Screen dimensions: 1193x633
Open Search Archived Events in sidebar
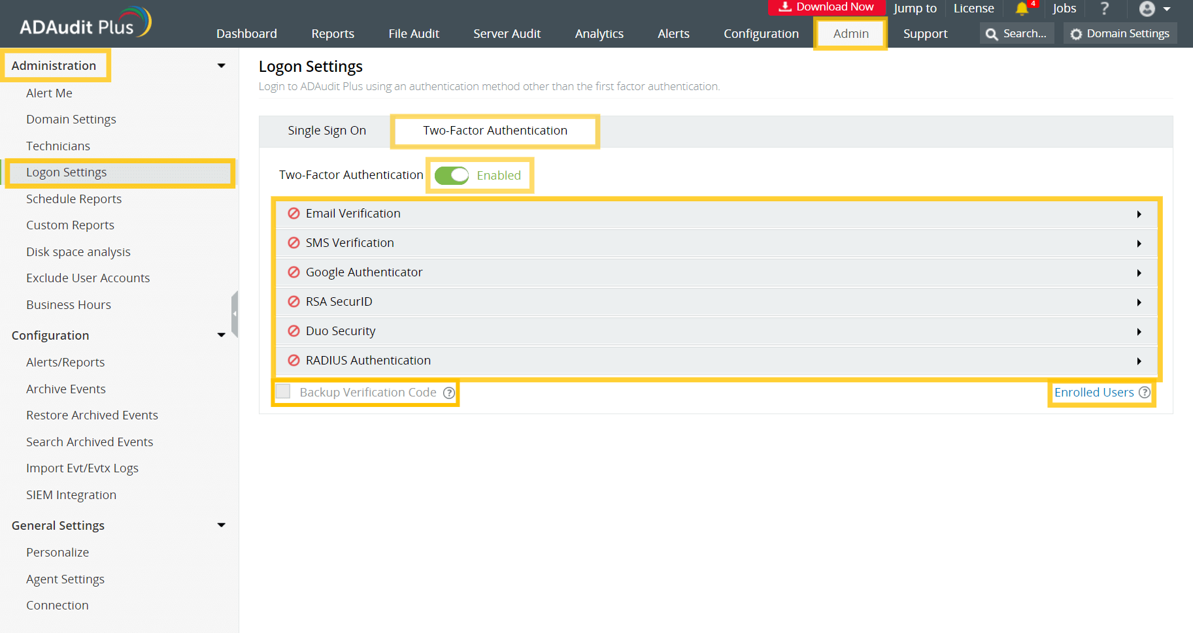point(90,442)
